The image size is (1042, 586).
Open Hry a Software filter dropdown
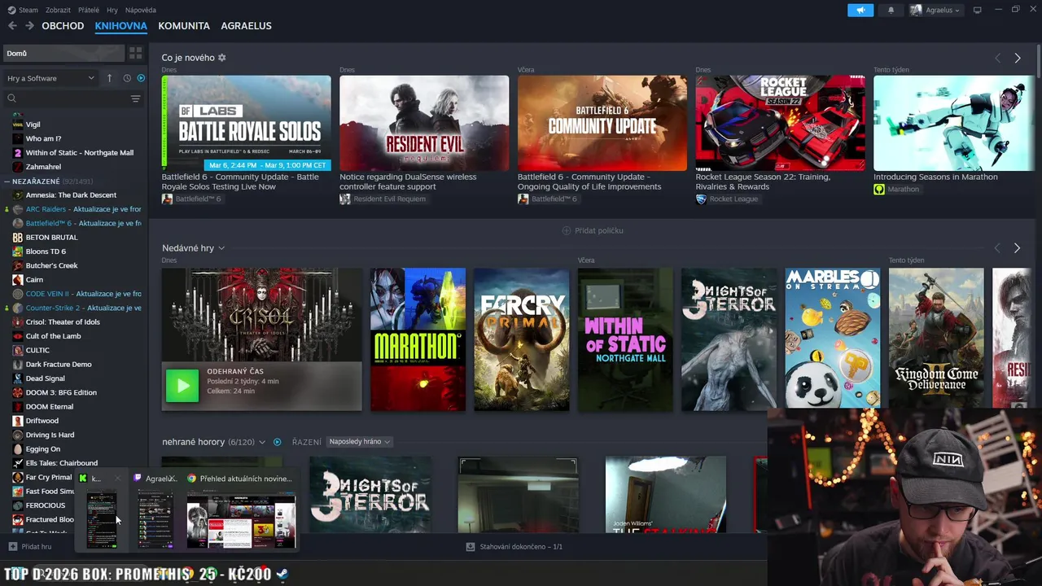[x=50, y=78]
